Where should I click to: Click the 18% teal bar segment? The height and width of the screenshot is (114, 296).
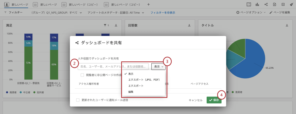[x=54, y=46]
